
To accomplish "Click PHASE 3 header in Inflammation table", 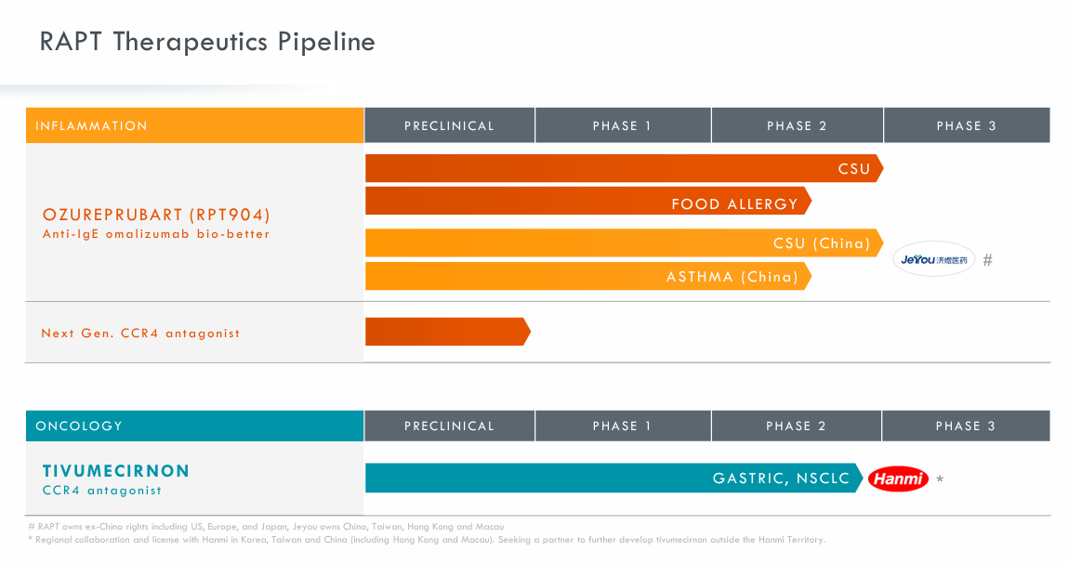I will pyautogui.click(x=966, y=125).
